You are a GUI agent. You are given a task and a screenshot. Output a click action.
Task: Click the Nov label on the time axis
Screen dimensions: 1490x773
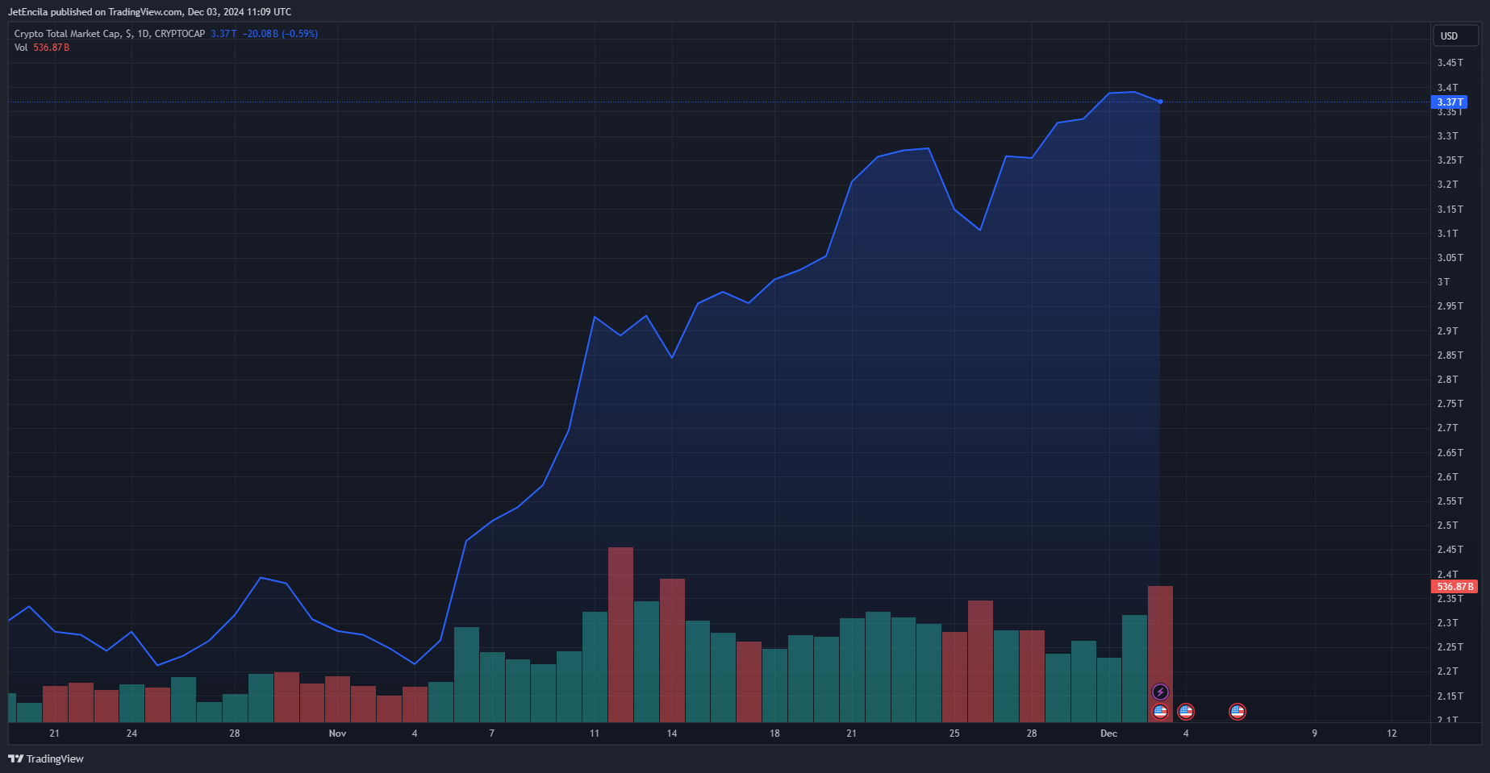[x=337, y=734]
